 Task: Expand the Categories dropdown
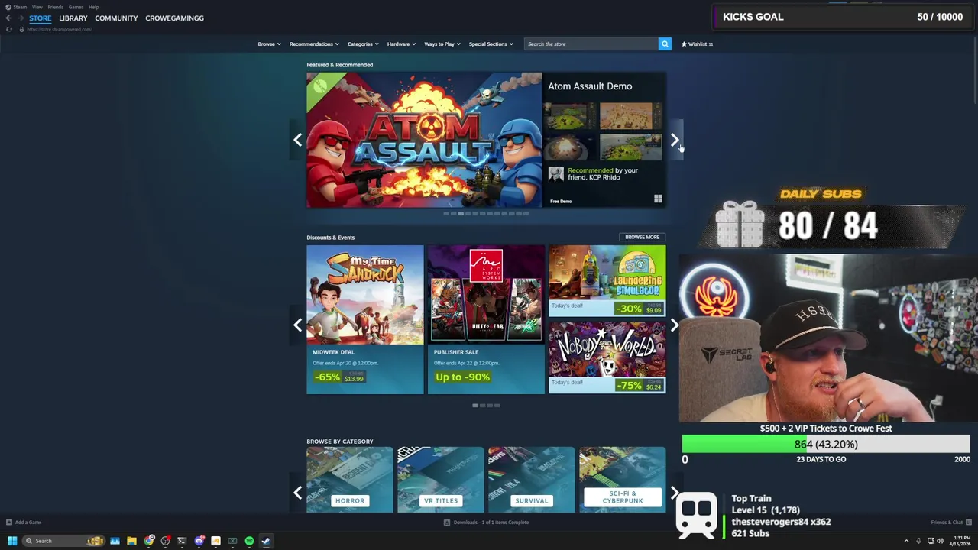(363, 44)
